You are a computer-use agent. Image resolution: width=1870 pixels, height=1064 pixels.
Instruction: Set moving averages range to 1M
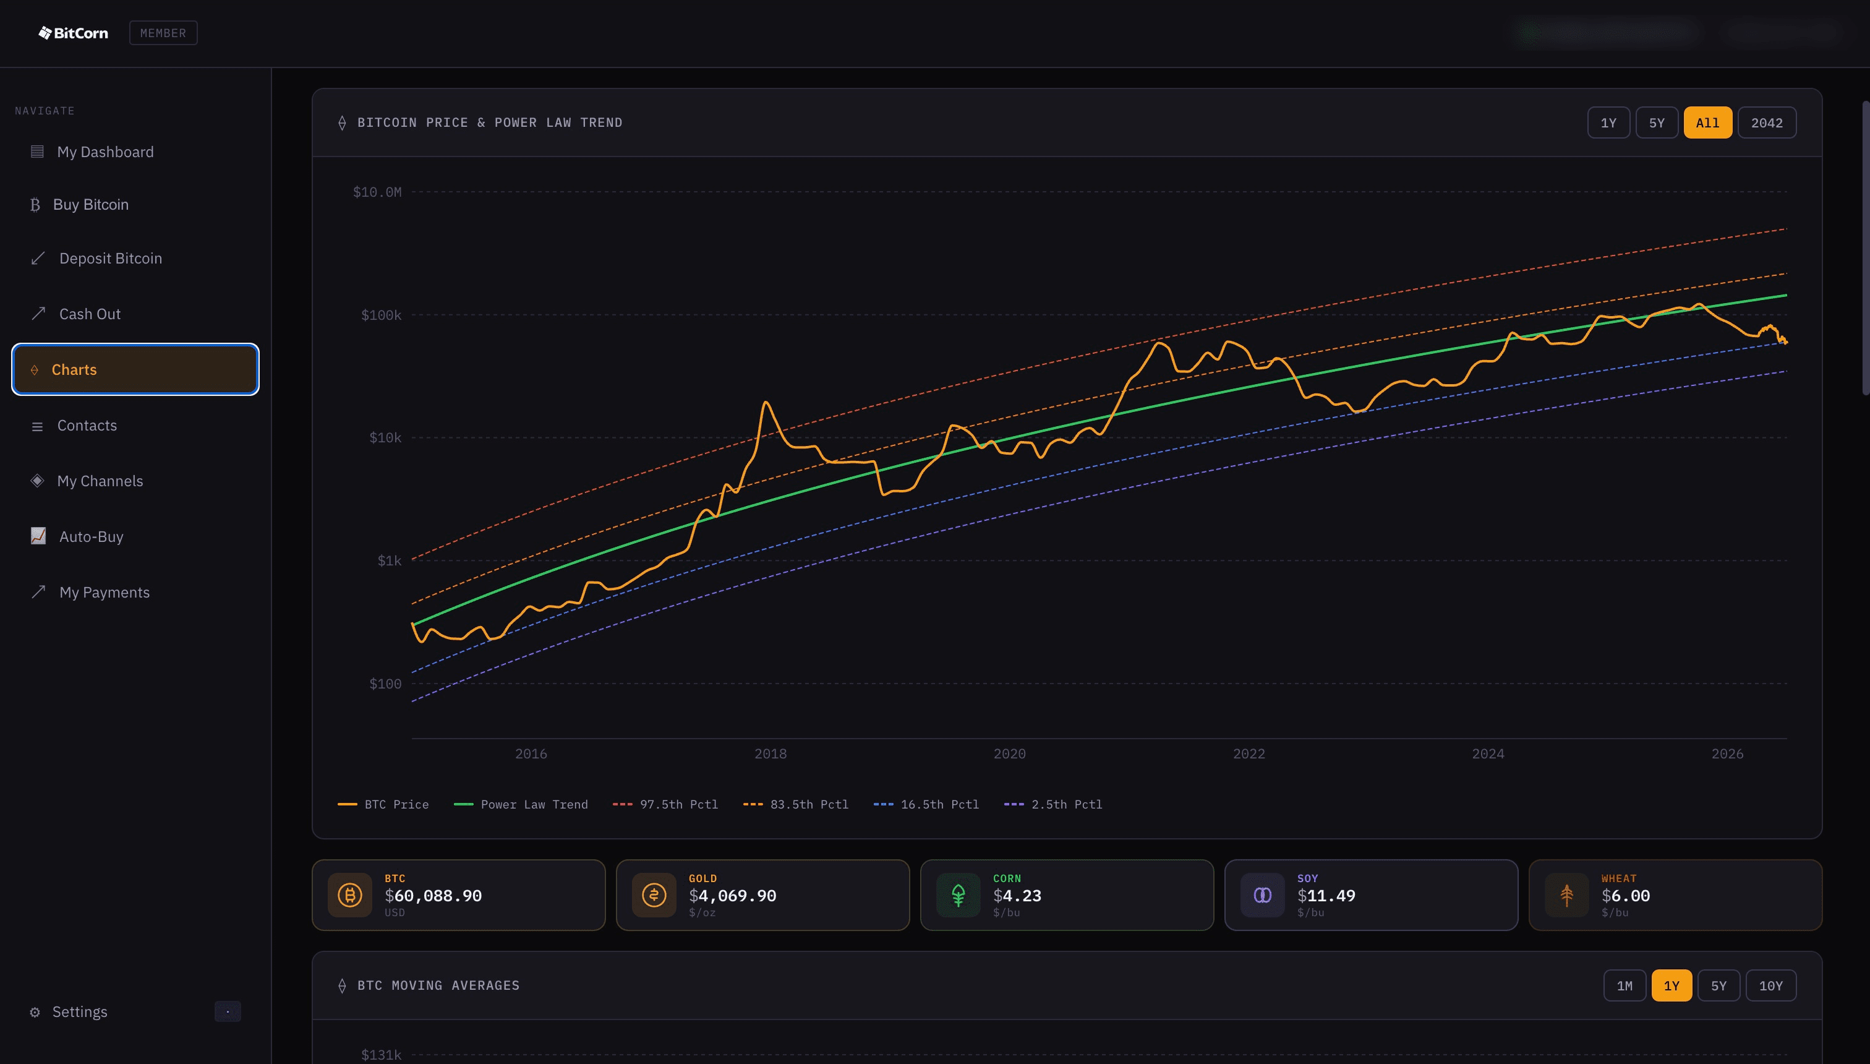tap(1625, 986)
